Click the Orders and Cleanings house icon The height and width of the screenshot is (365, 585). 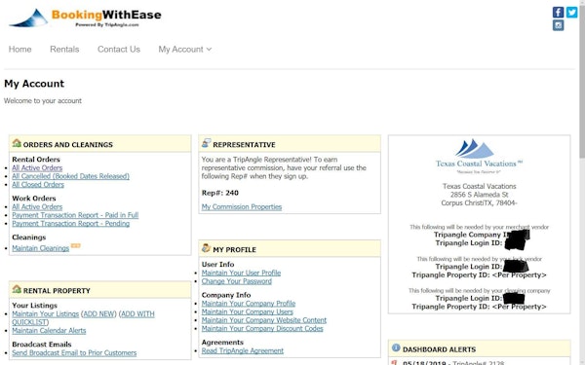click(x=17, y=143)
